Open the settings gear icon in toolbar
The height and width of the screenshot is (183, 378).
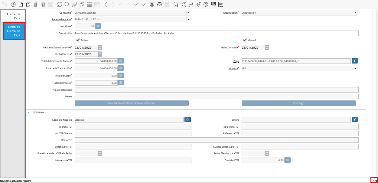coord(206,4)
